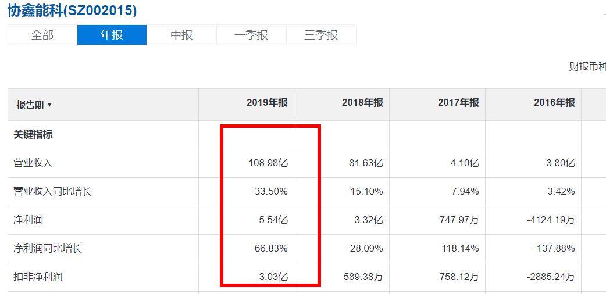
Task: Select the 2018年报 column header
Action: tap(362, 102)
